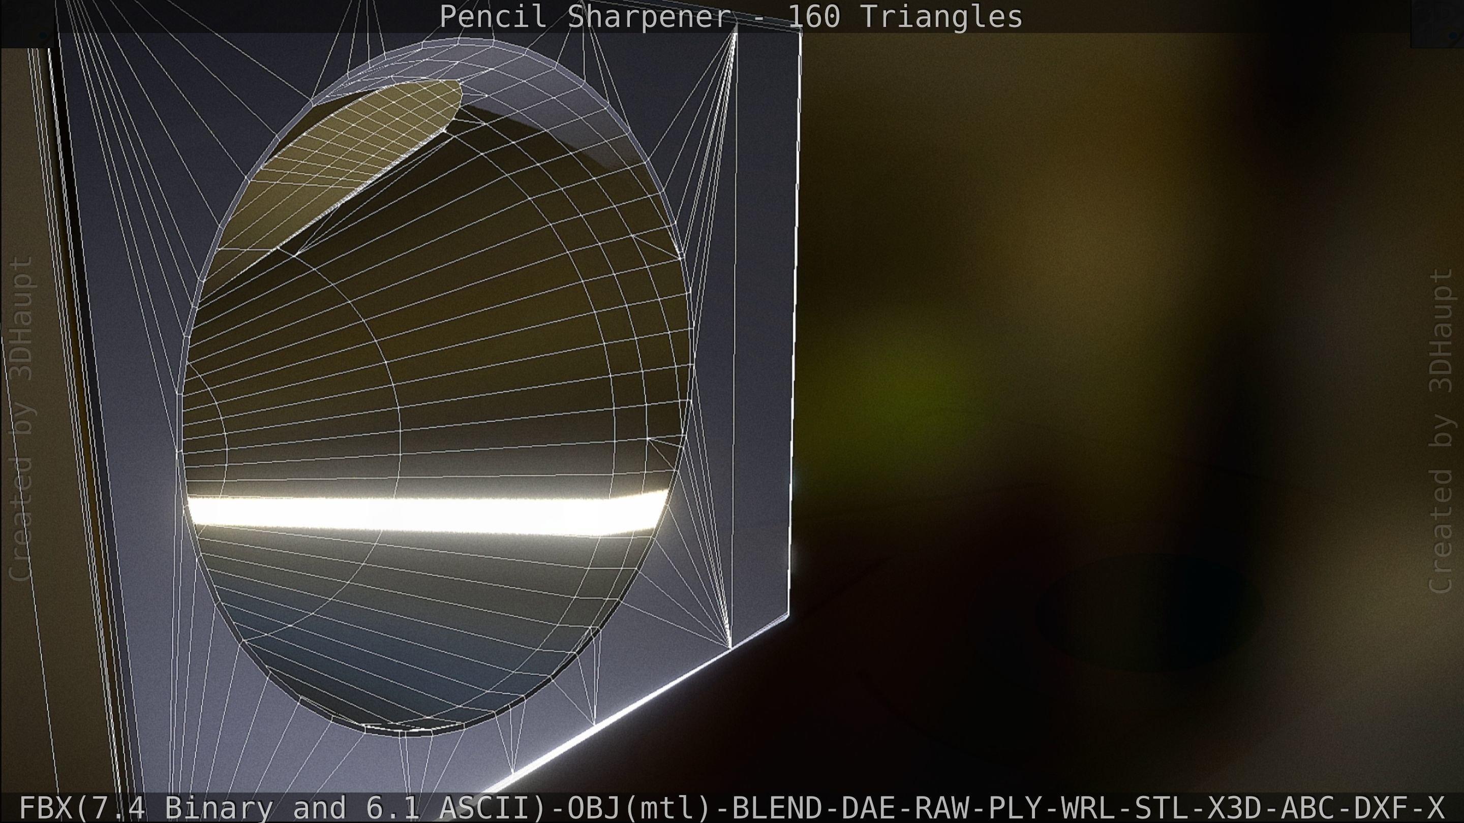Click the "160 Triangles" count text

click(x=905, y=16)
